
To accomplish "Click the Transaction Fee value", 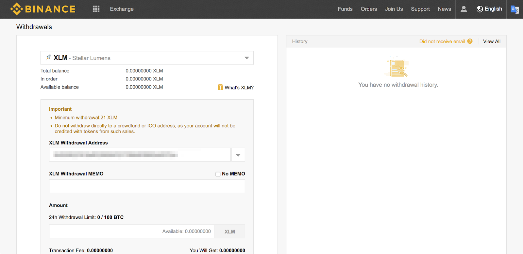I will [100, 250].
